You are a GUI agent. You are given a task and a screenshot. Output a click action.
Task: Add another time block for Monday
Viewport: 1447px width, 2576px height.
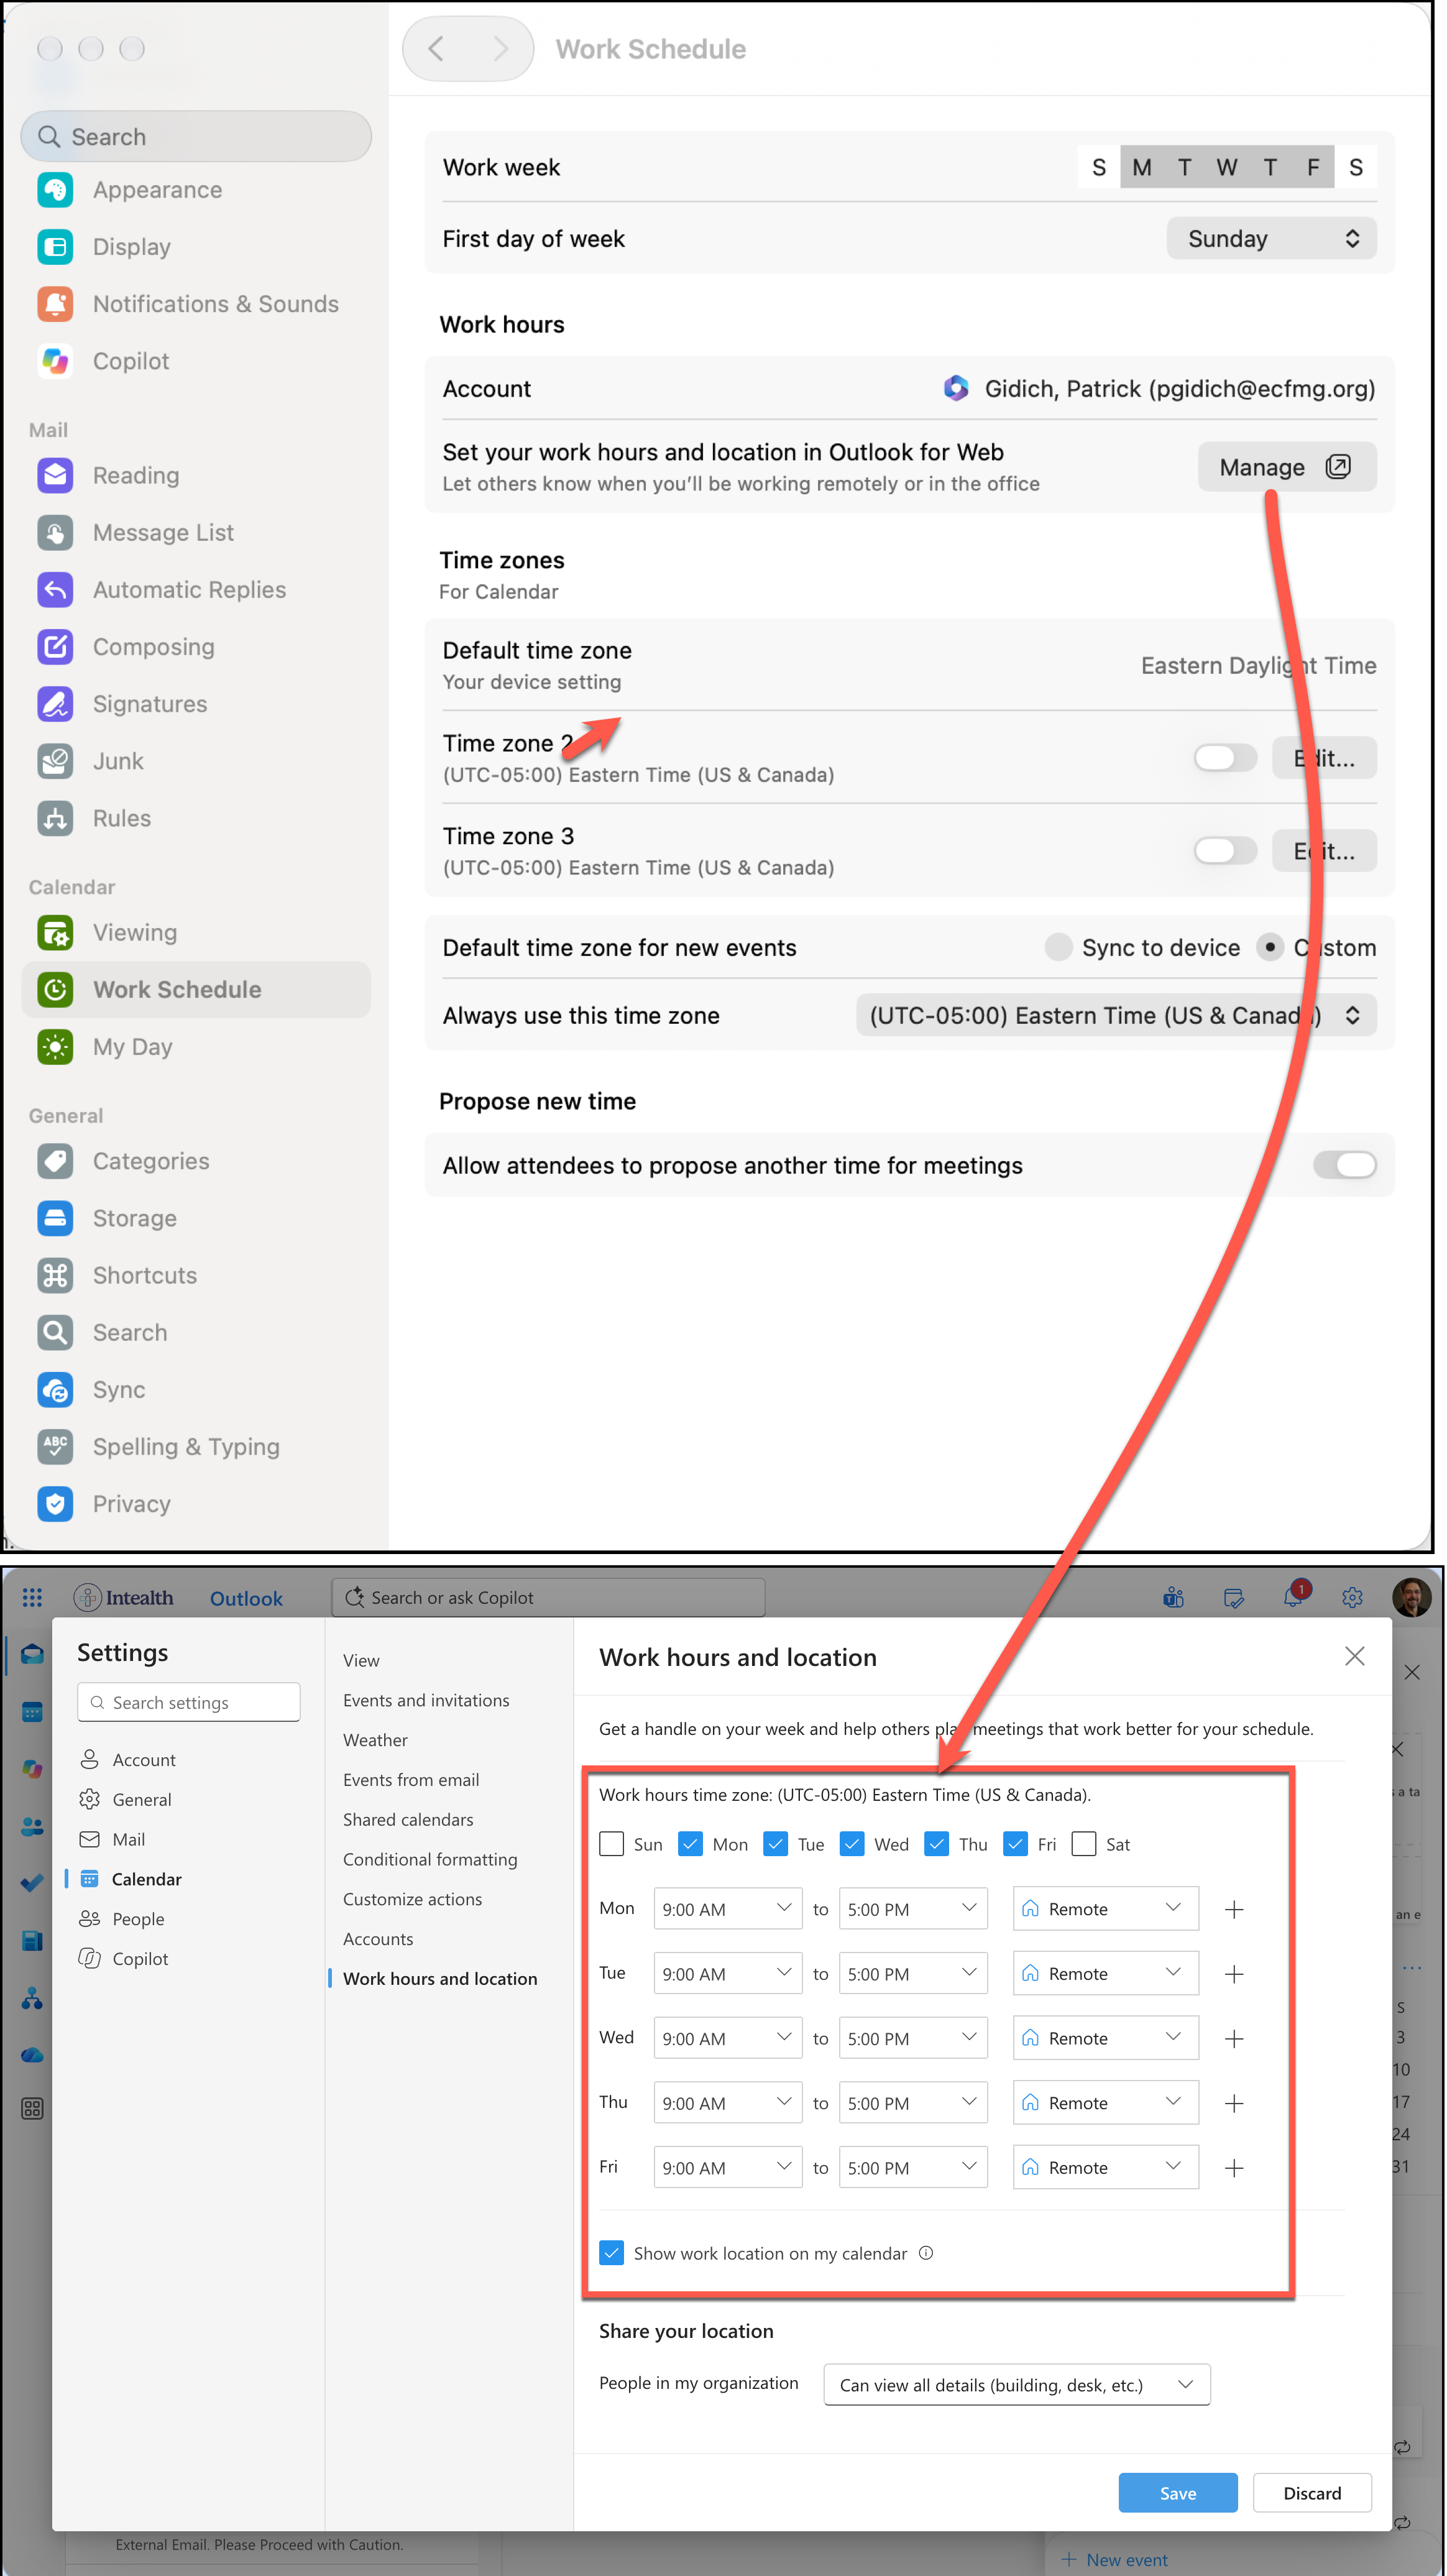tap(1234, 1909)
